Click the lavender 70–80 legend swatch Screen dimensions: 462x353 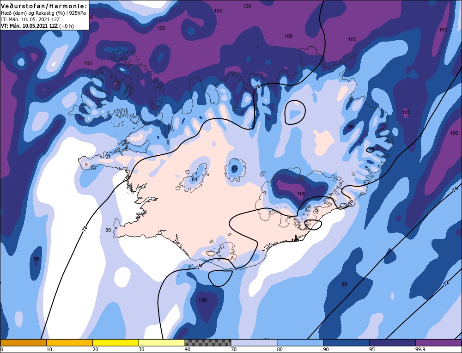(254, 343)
